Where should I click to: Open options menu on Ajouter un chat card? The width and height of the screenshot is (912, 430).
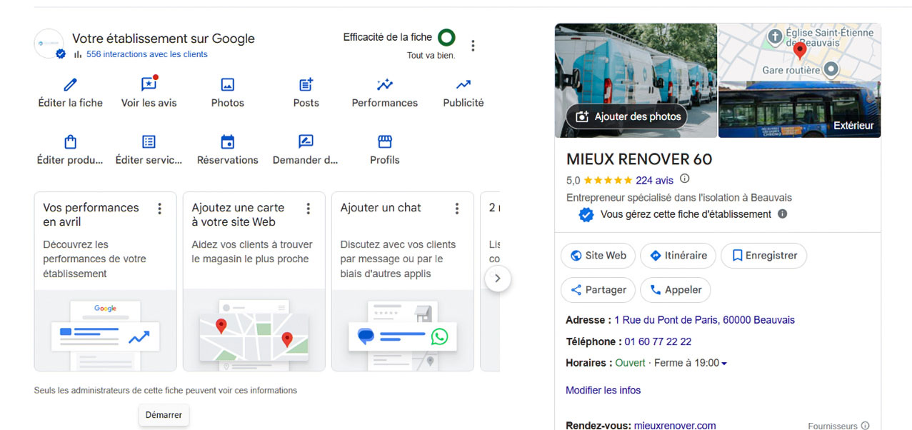tap(457, 209)
